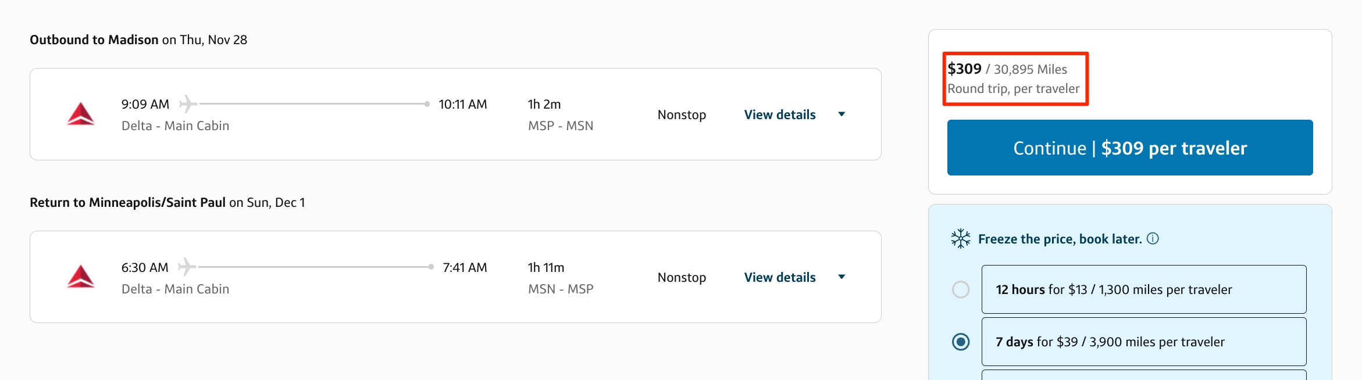Click the 12 hours for $13 option box
Screen dimensions: 1362x380
(x=1143, y=289)
